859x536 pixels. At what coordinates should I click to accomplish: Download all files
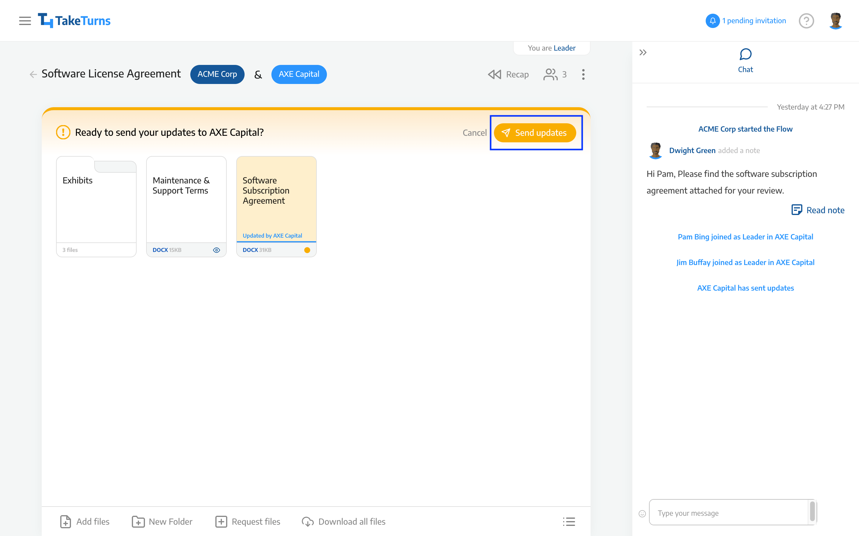click(x=343, y=521)
